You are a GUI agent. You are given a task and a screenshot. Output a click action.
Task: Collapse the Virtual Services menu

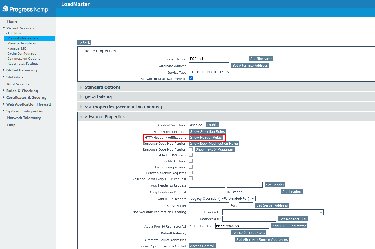pyautogui.click(x=20, y=28)
